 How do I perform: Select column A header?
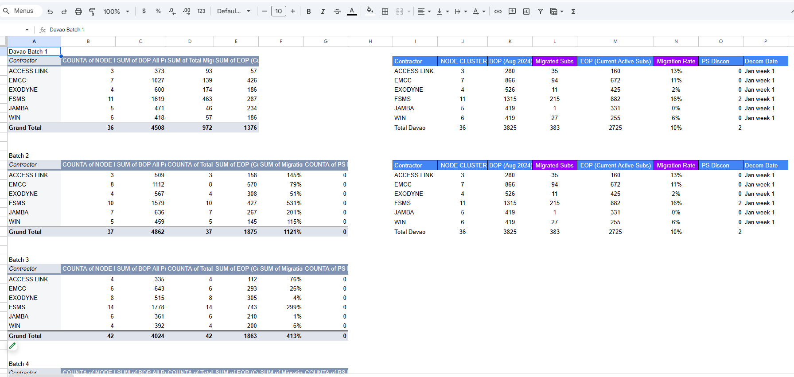[34, 41]
